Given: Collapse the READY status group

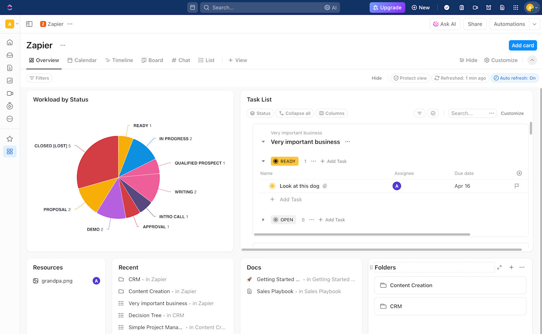Looking at the screenshot, I should coord(263,161).
